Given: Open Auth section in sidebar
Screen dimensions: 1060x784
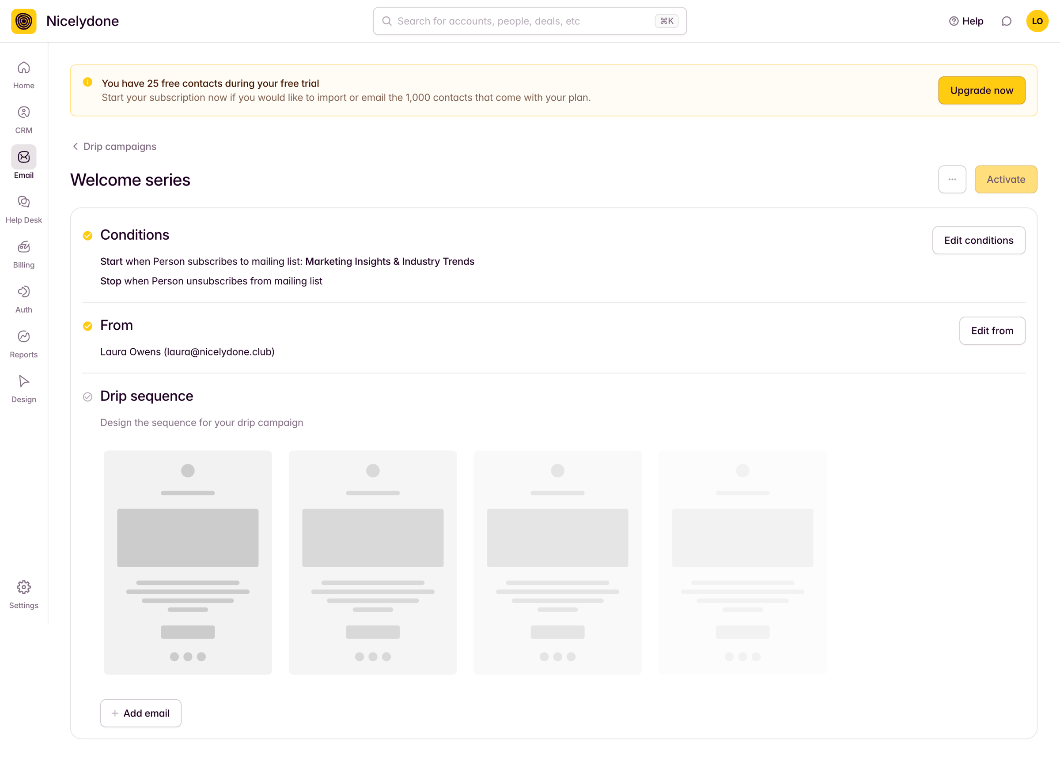Looking at the screenshot, I should click(24, 299).
